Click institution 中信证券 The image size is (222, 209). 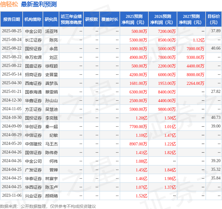coord(33,135)
